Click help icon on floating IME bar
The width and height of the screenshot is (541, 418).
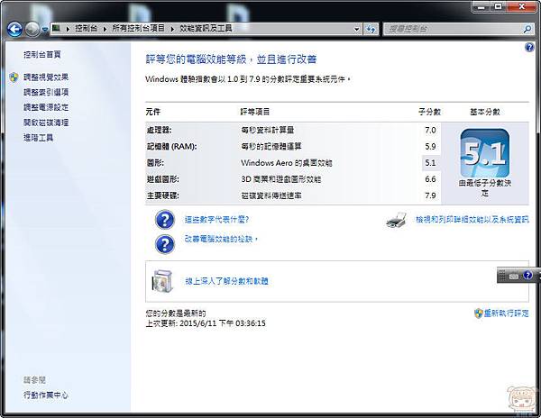[x=527, y=275]
